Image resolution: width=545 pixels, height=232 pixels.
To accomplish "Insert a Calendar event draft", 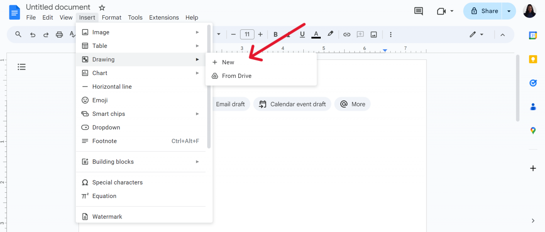I will pyautogui.click(x=292, y=104).
